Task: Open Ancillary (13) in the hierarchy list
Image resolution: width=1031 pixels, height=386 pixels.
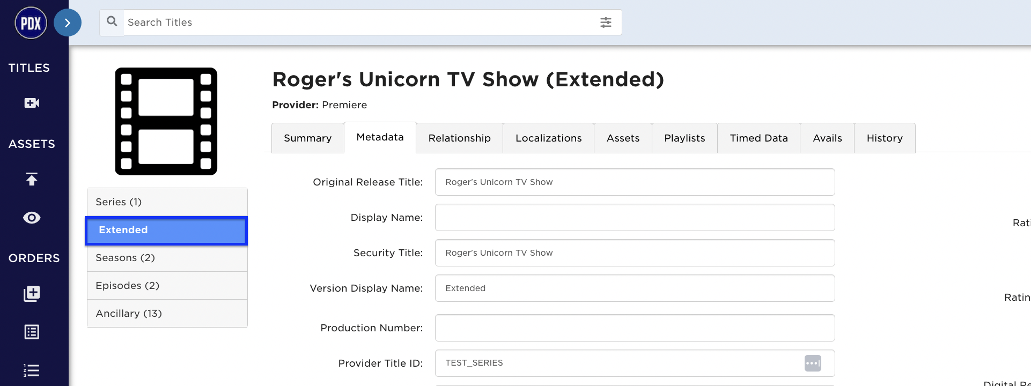Action: [167, 314]
